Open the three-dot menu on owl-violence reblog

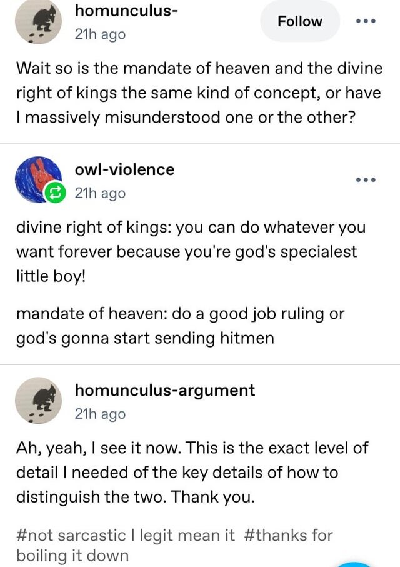tap(366, 179)
